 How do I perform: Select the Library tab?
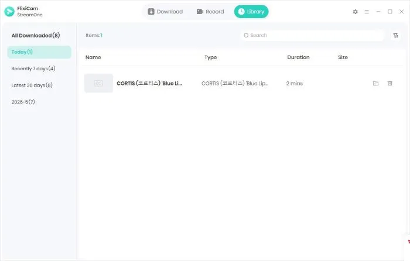coord(251,12)
